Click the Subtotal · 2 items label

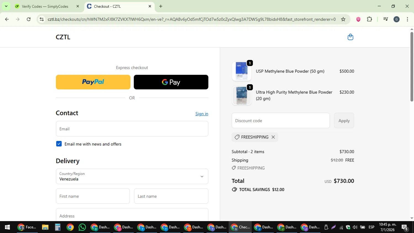[x=248, y=152]
